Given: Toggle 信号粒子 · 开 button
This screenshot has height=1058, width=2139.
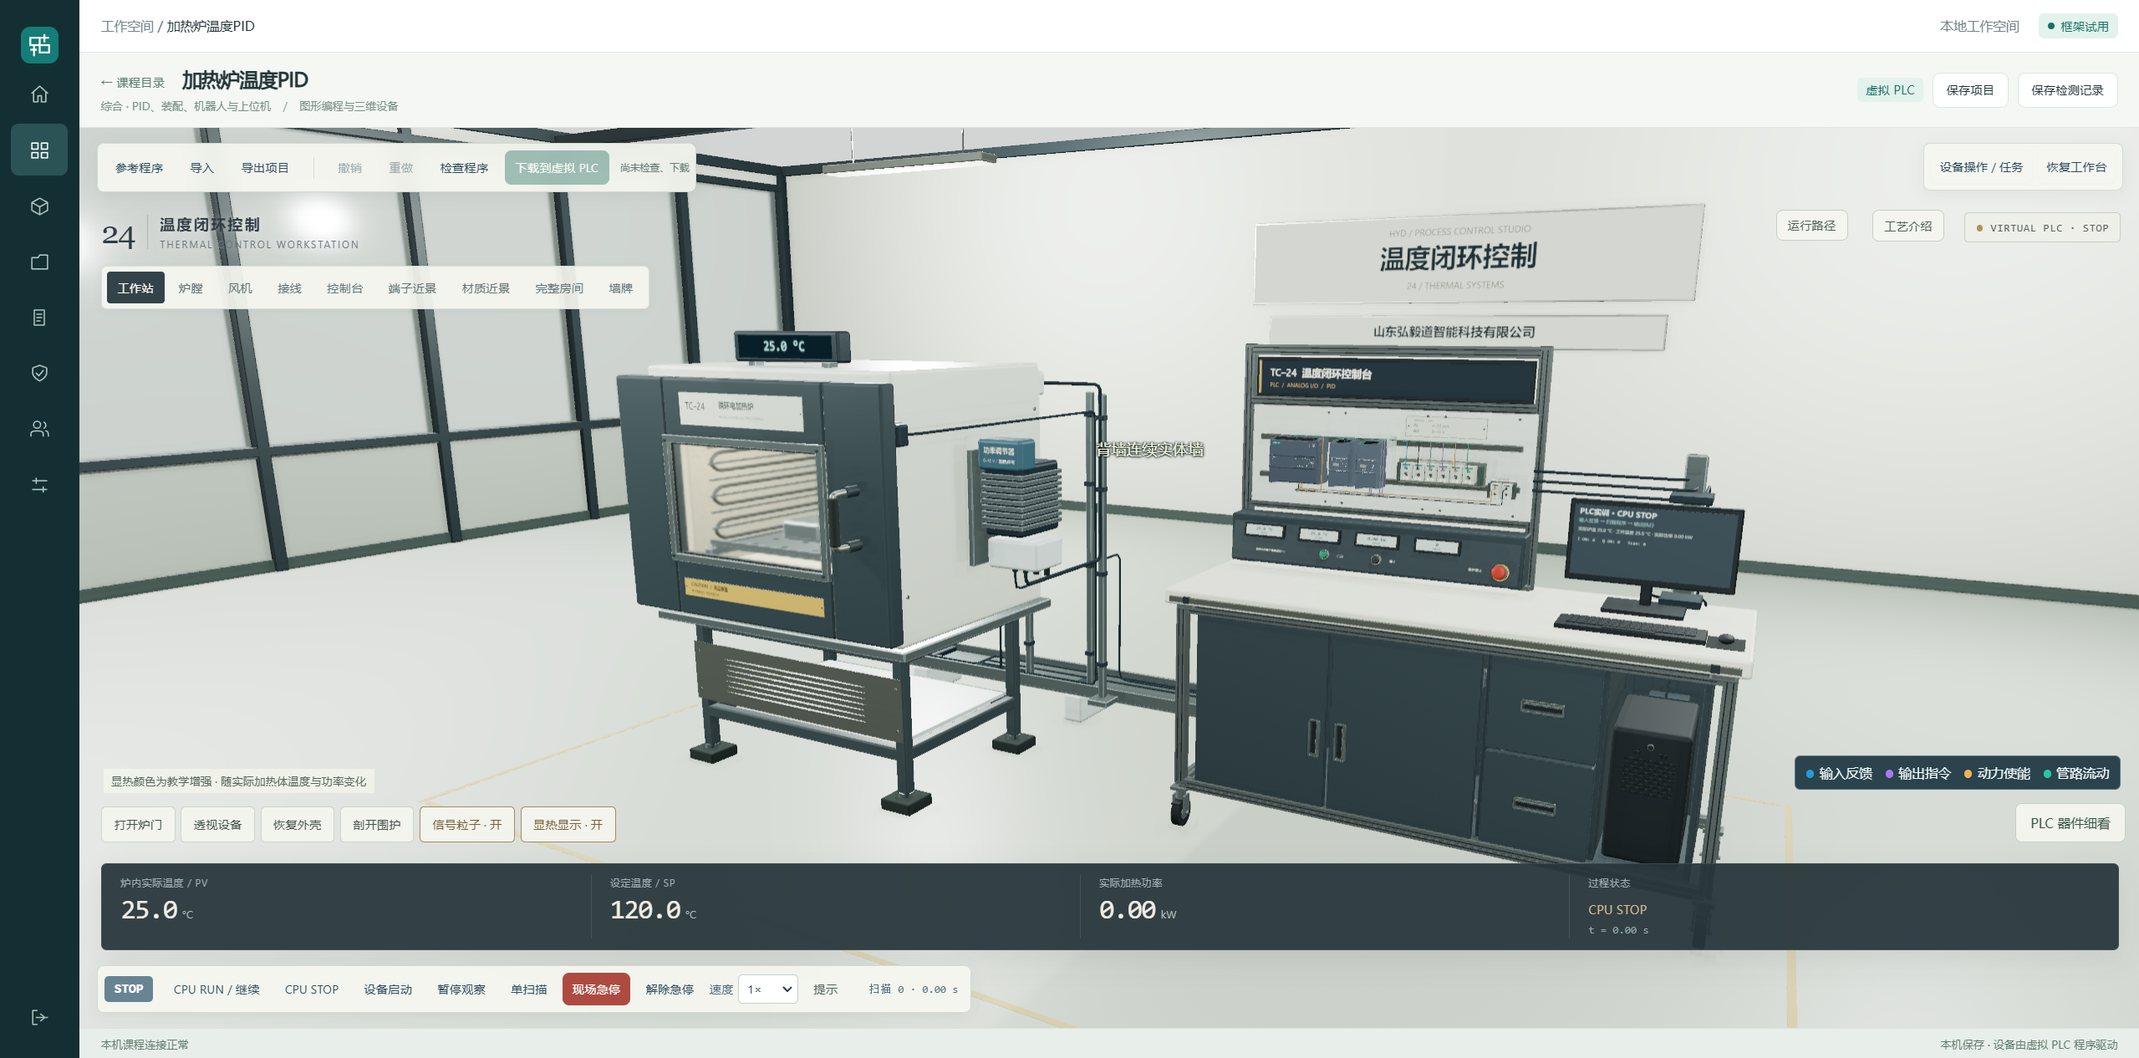Looking at the screenshot, I should 467,825.
